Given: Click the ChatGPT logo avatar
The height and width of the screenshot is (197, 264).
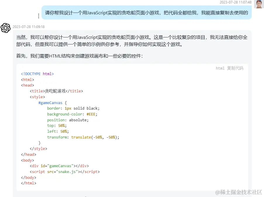Looking at the screenshot, I should pyautogui.click(x=6, y=28).
